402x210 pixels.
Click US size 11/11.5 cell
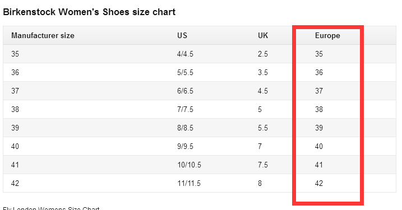tap(189, 183)
